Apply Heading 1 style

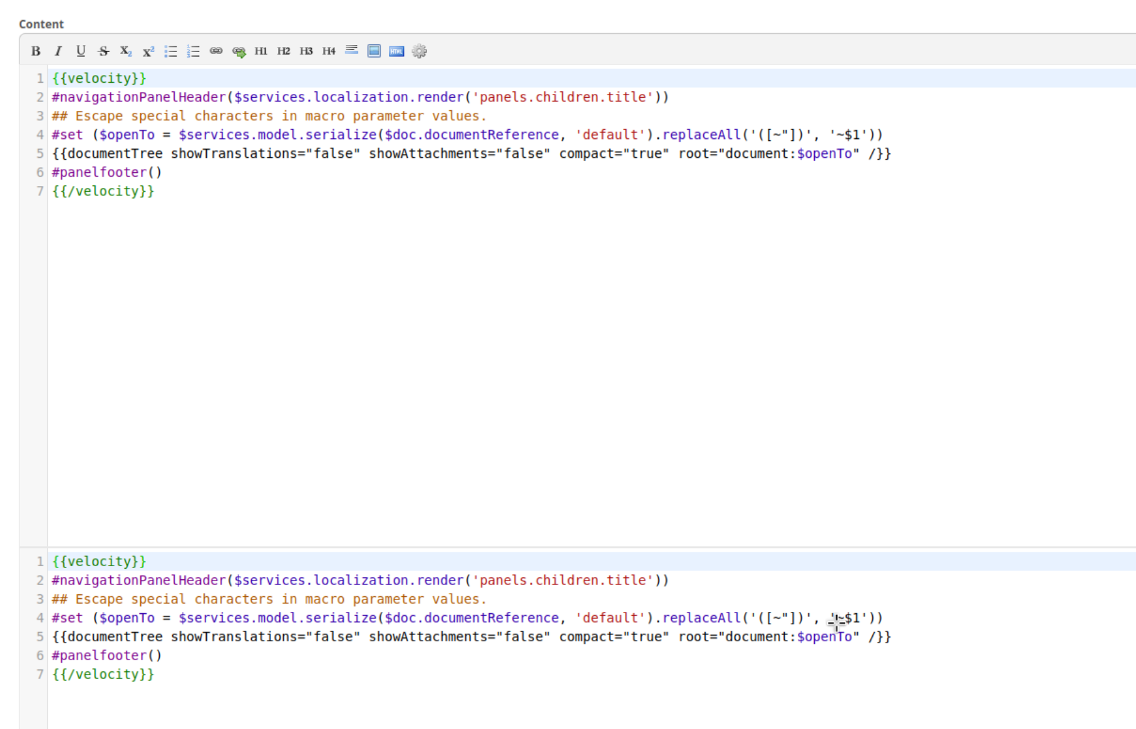[261, 51]
